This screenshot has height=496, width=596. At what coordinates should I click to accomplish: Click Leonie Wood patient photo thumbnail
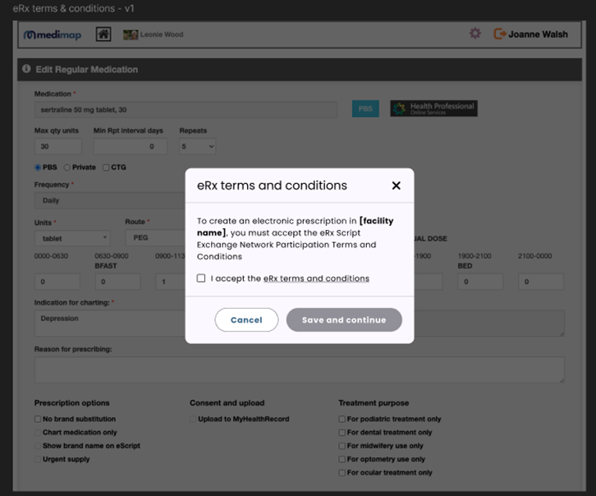[131, 34]
